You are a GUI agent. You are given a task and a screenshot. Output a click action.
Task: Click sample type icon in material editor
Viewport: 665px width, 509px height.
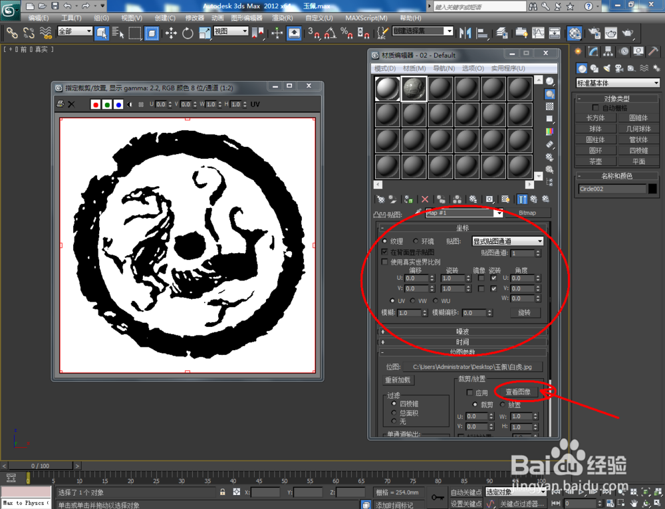[x=550, y=81]
